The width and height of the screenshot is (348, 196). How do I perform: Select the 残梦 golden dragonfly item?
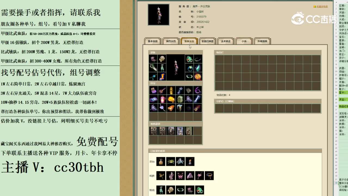click(161, 176)
